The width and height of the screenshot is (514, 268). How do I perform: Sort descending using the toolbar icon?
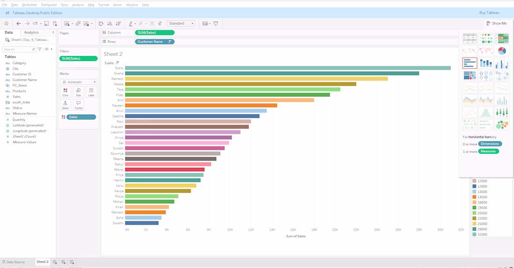tap(118, 23)
